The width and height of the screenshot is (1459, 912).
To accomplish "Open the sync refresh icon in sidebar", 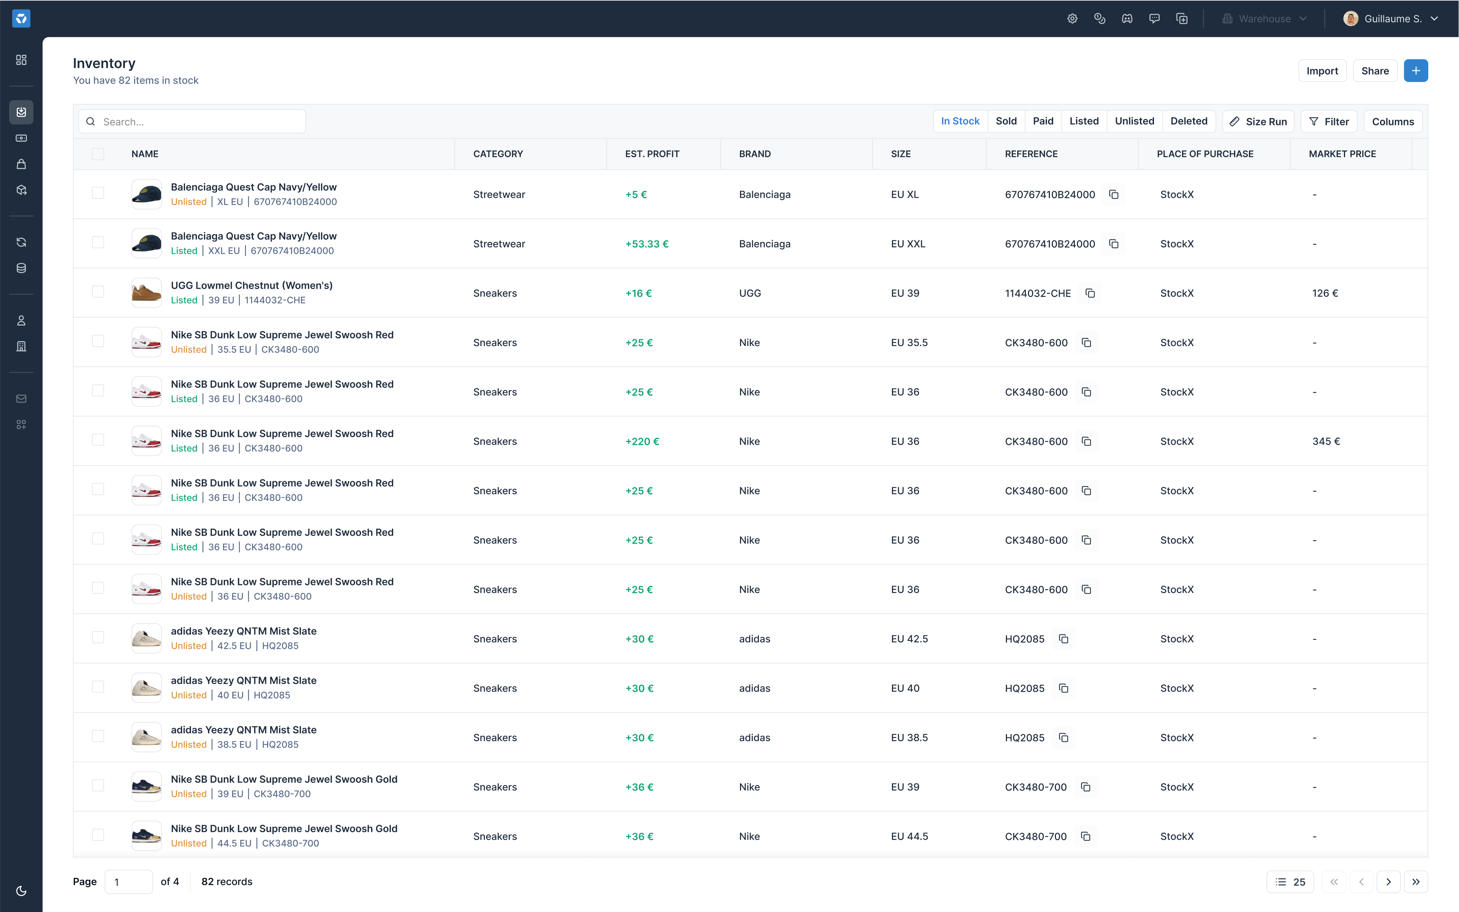I will (x=21, y=242).
